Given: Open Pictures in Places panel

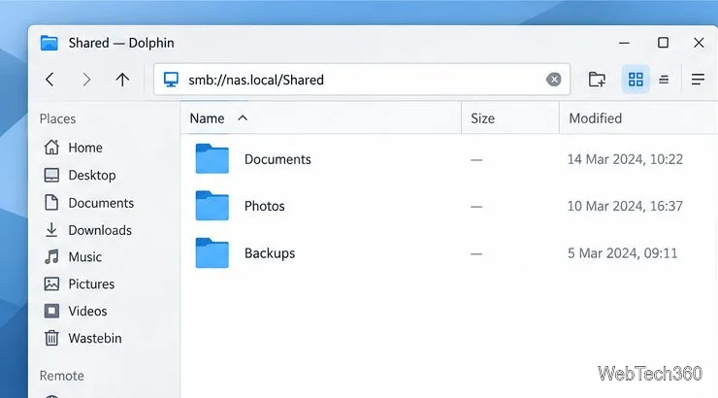Looking at the screenshot, I should pyautogui.click(x=80, y=284).
